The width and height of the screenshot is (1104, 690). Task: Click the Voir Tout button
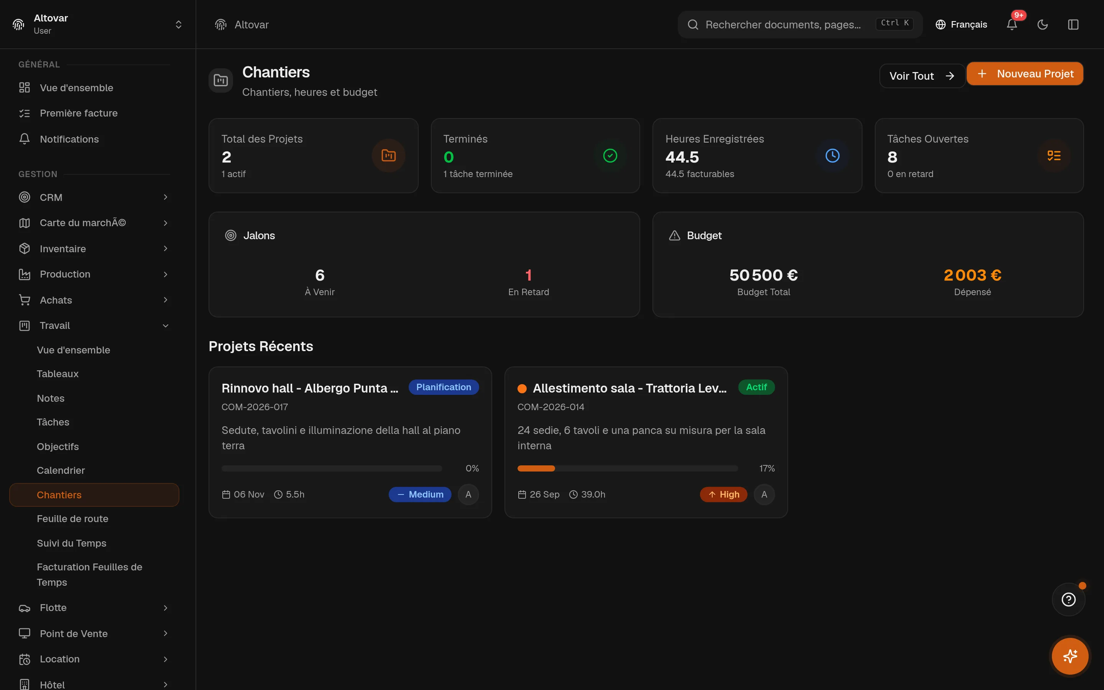922,76
